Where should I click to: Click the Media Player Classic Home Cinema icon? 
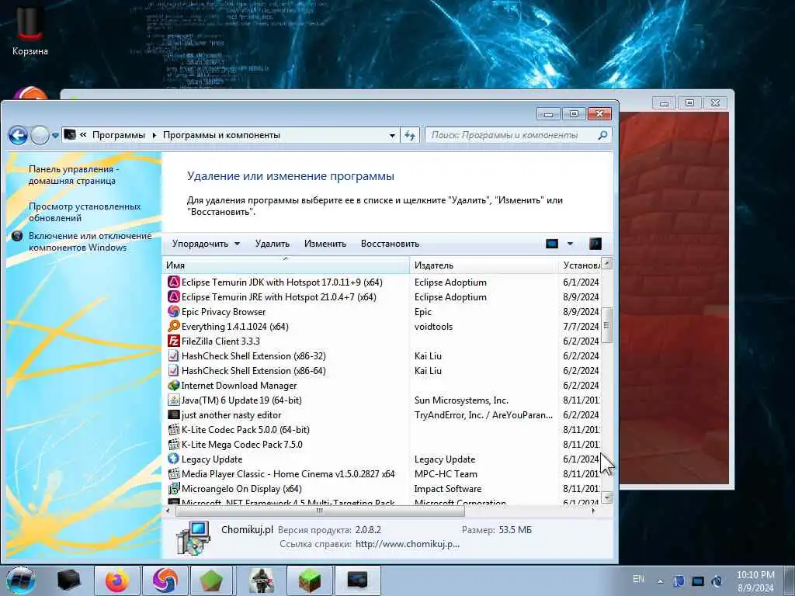[173, 474]
